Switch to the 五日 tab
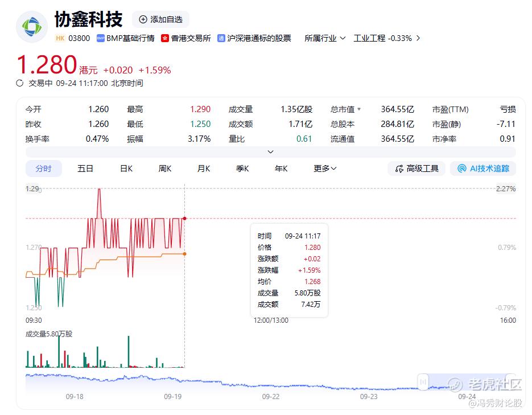Viewport: 532px width, 415px height. click(x=85, y=169)
